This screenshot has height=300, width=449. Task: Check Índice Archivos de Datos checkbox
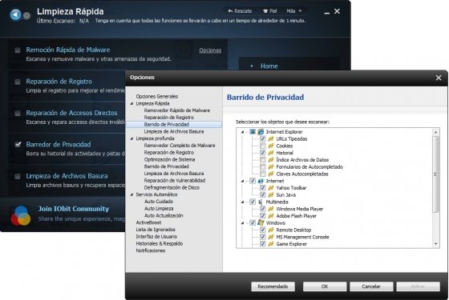tap(263, 160)
